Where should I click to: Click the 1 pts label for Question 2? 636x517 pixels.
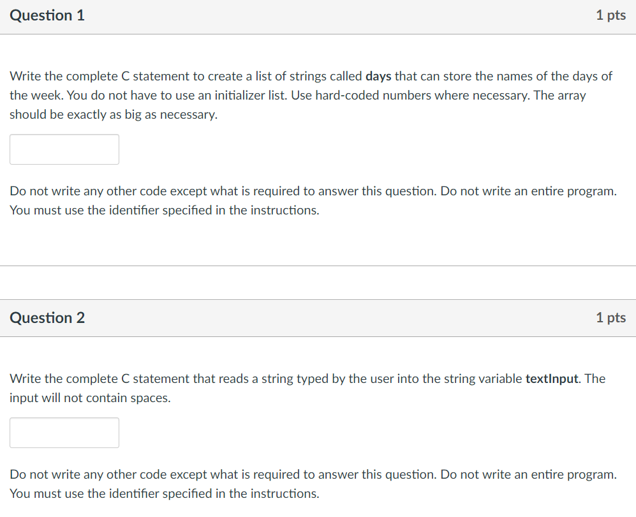pyautogui.click(x=610, y=318)
